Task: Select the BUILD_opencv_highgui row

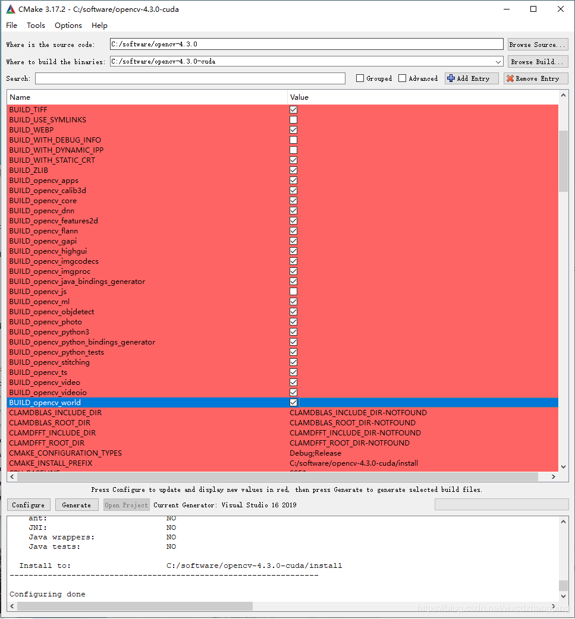Action: coord(282,251)
